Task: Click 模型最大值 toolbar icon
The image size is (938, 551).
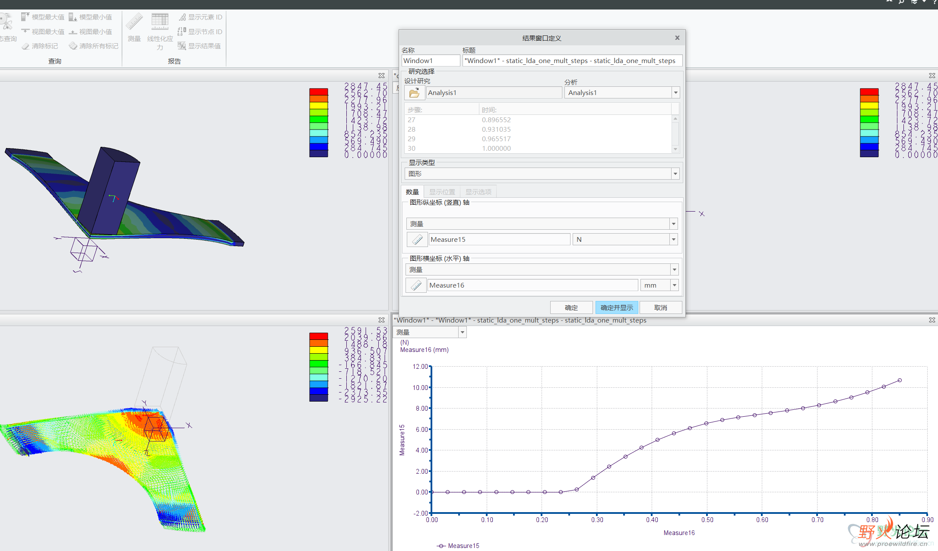Action: click(25, 17)
